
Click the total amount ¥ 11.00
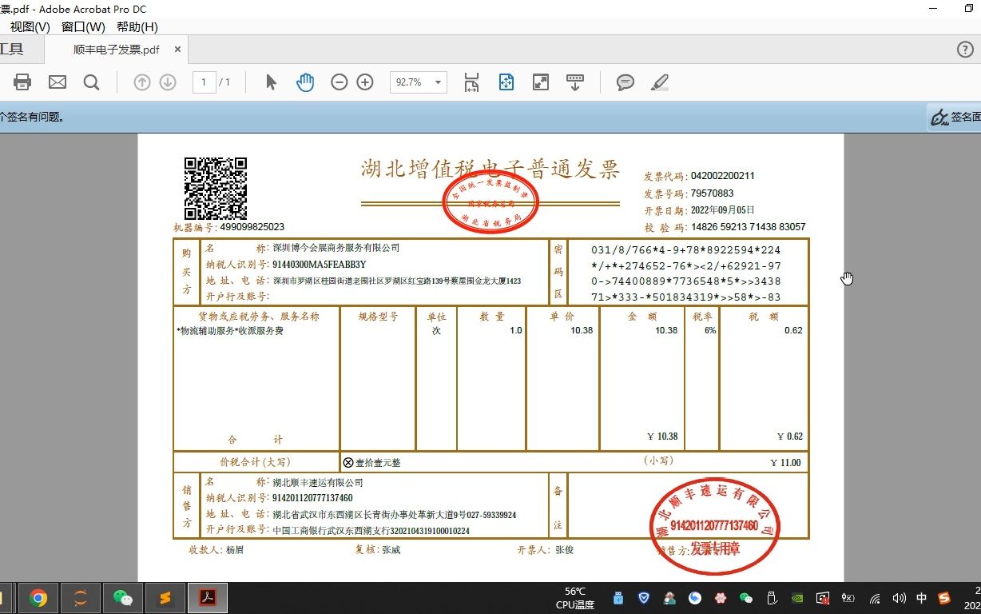[x=785, y=463]
